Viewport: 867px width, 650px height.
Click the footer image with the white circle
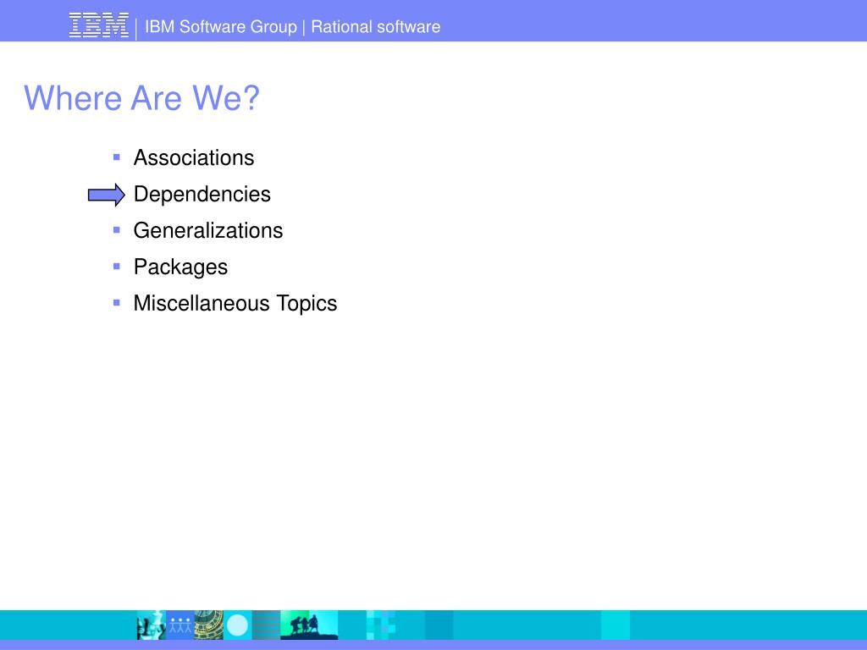(x=238, y=625)
